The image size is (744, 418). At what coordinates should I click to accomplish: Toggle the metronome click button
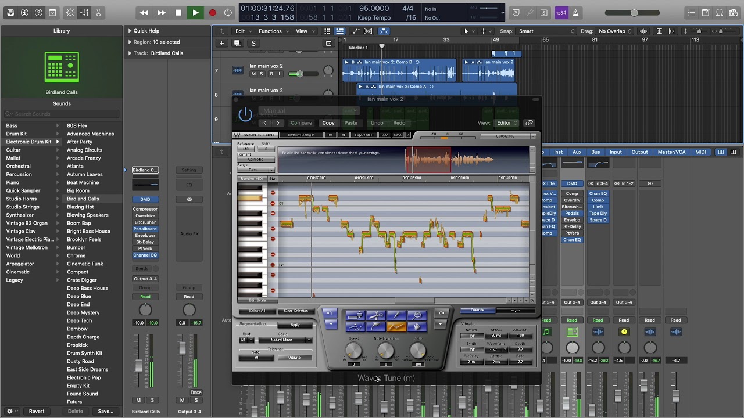pyautogui.click(x=575, y=13)
